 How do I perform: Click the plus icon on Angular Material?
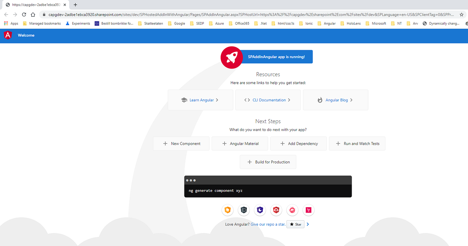(x=224, y=144)
